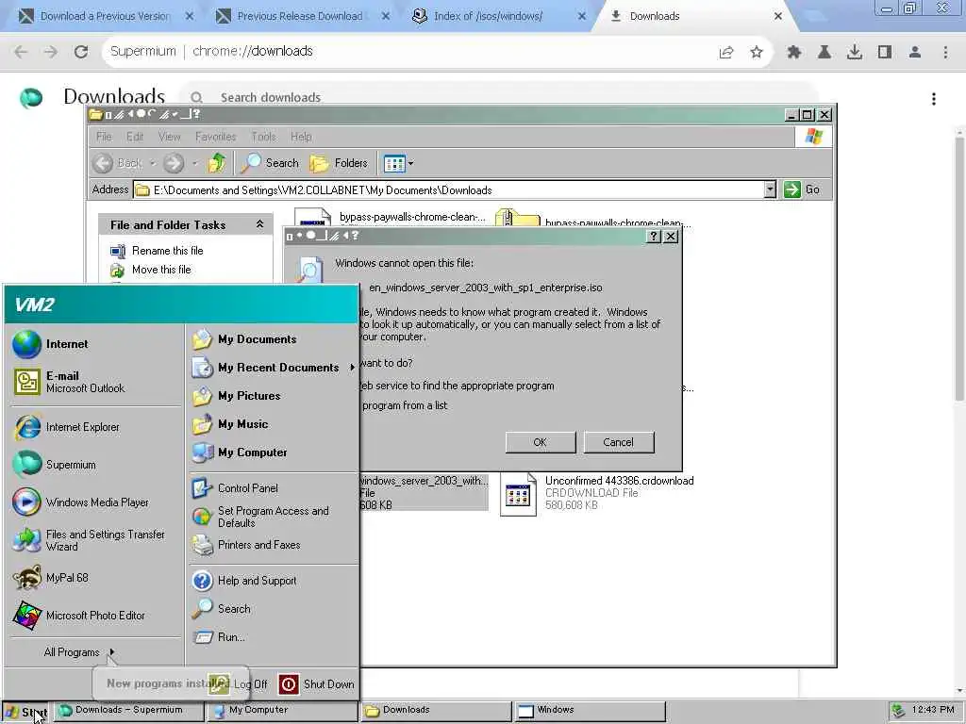Image resolution: width=966 pixels, height=724 pixels.
Task: Launch Supermium from Start menu
Action: point(56,465)
